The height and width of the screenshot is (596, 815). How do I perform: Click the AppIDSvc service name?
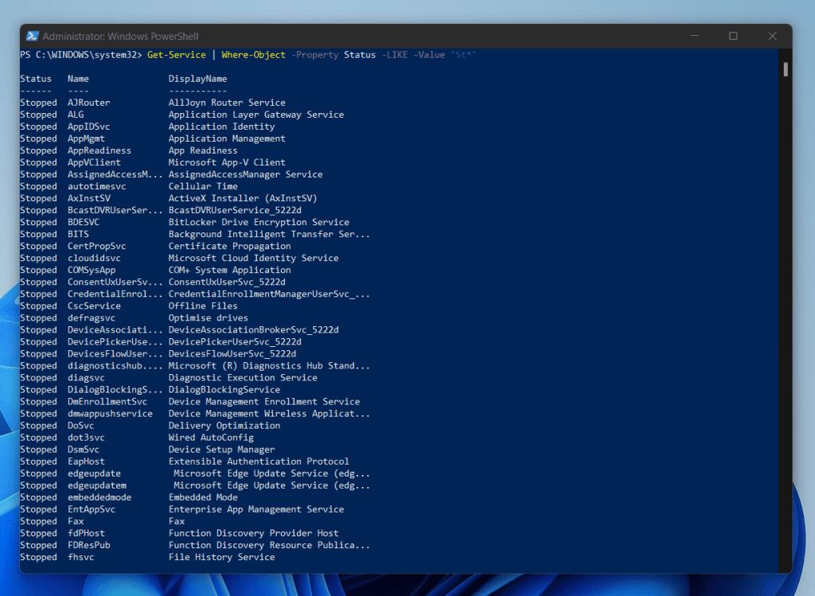tap(89, 127)
